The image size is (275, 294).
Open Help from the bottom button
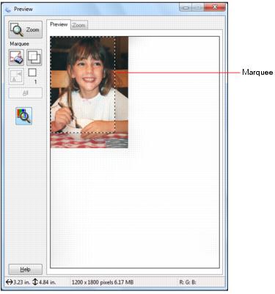click(x=25, y=269)
